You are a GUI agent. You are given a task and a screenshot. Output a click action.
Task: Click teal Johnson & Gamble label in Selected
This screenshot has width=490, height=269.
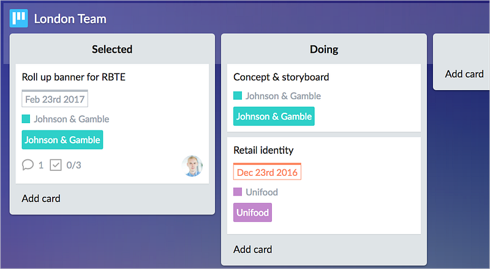click(62, 140)
